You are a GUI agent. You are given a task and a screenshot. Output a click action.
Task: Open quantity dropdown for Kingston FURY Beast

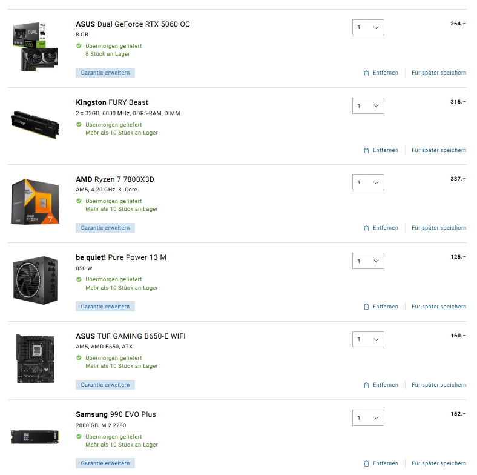[x=368, y=105]
